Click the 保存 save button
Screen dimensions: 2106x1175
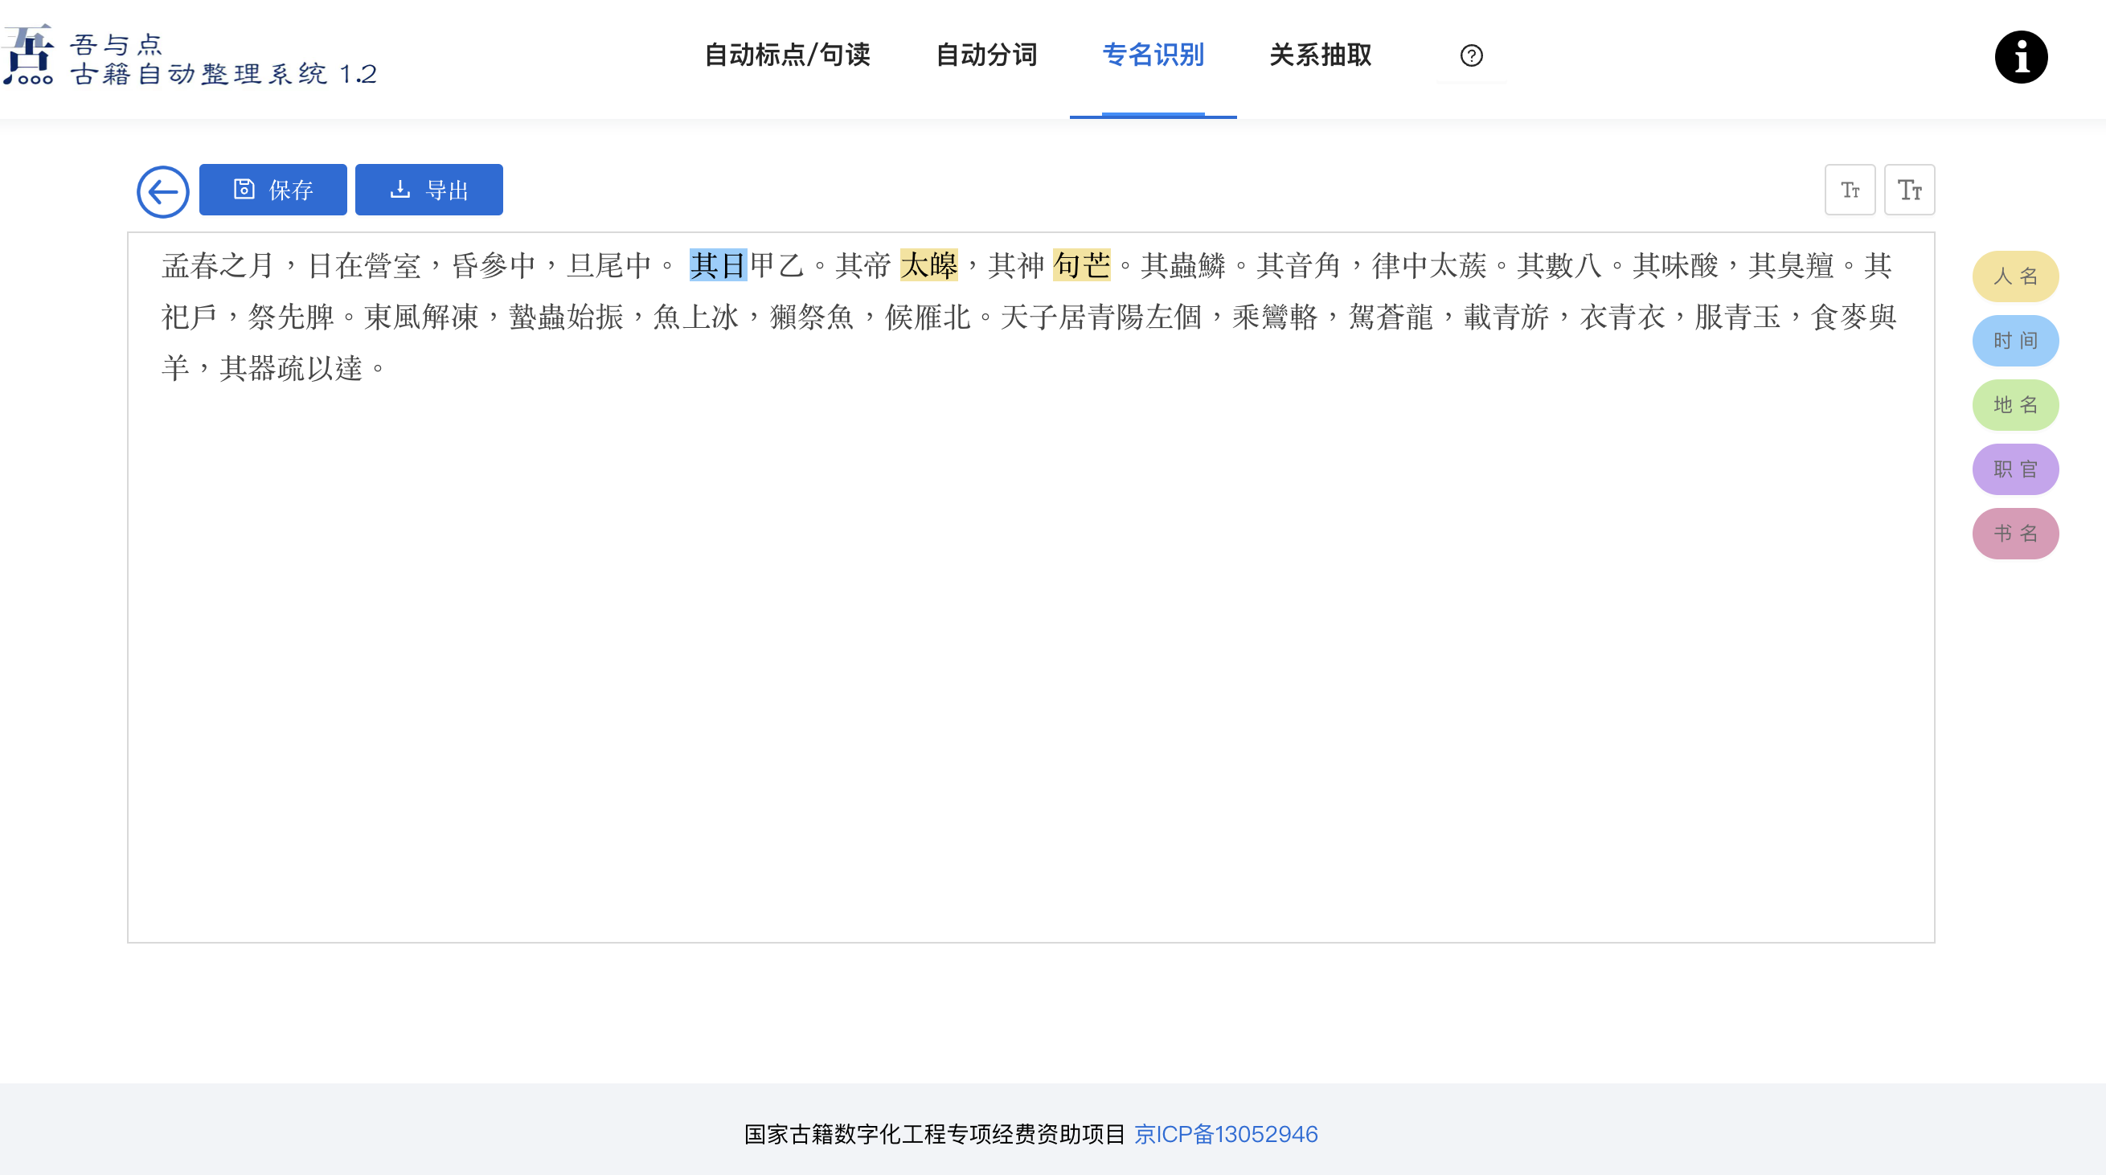point(272,190)
